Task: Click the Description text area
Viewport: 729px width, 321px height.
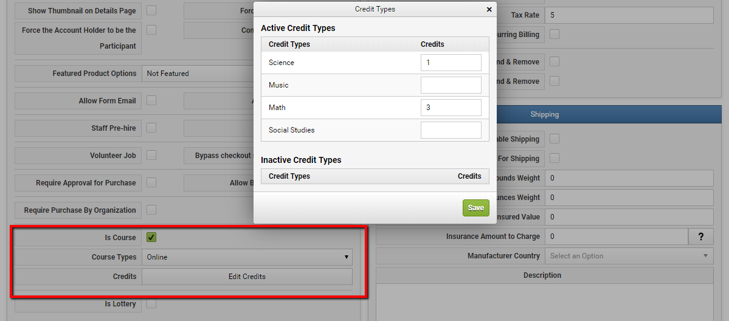Action: (544, 302)
